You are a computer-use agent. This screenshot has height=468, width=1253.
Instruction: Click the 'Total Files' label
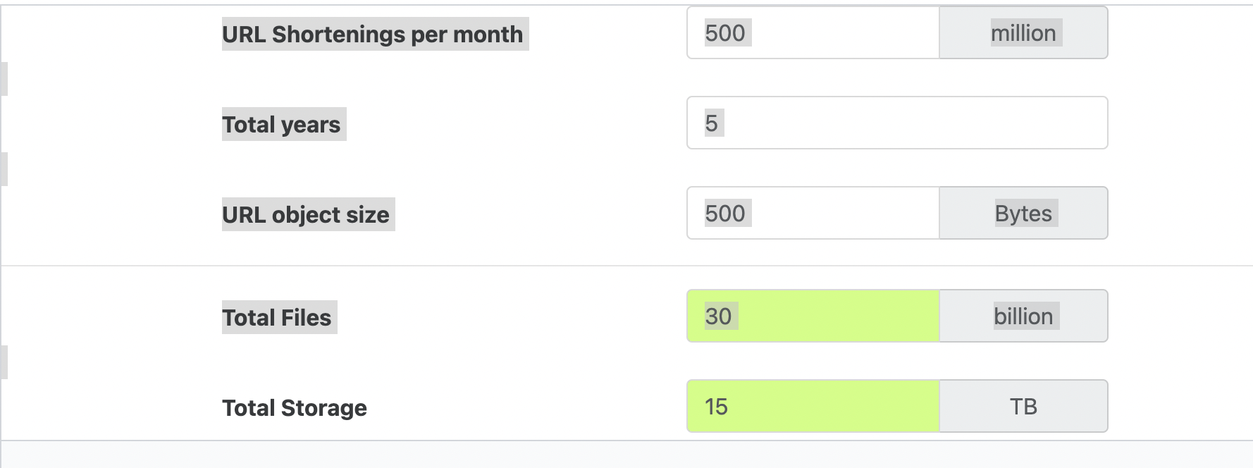pyautogui.click(x=277, y=318)
